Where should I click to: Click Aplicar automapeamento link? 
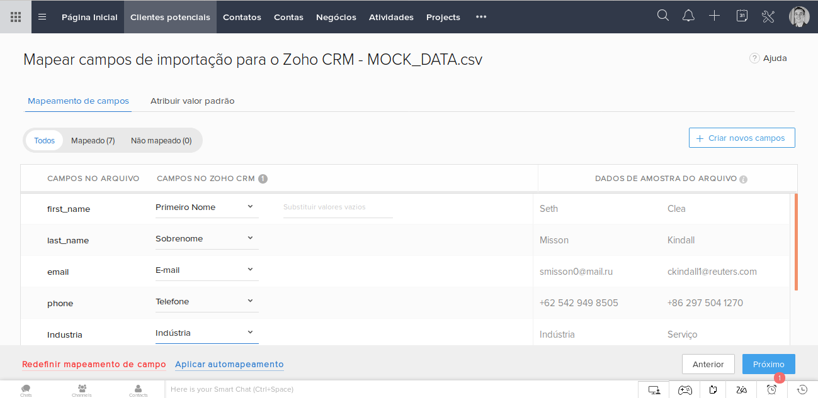[x=229, y=365]
